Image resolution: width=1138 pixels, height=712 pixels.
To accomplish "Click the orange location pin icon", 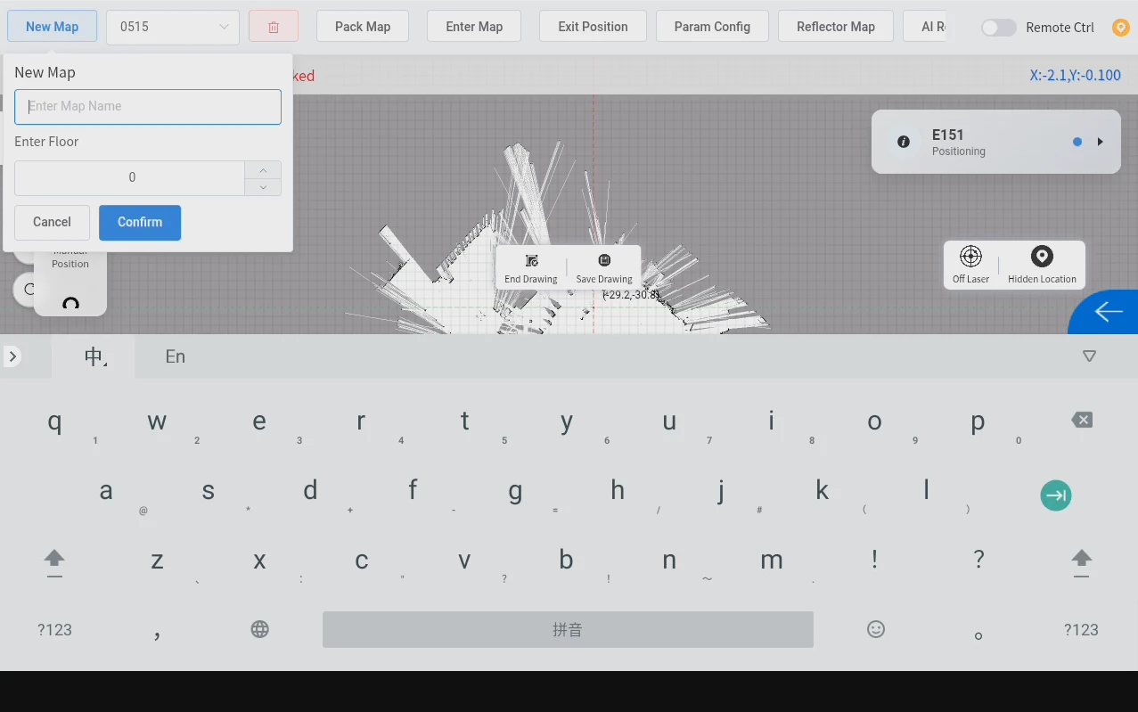I will click(1121, 28).
